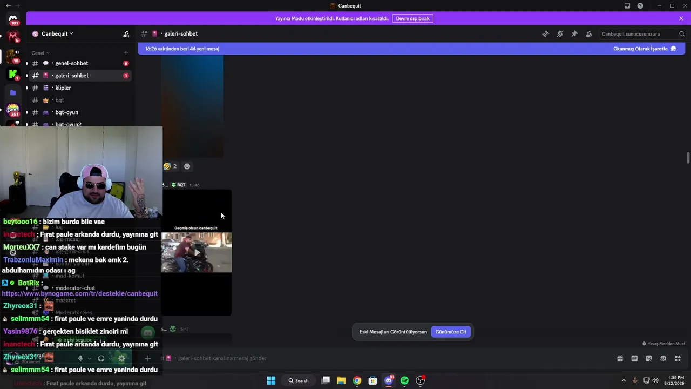Screen dimensions: 691x389
Task: Open the klipler channel
Action: click(79, 88)
